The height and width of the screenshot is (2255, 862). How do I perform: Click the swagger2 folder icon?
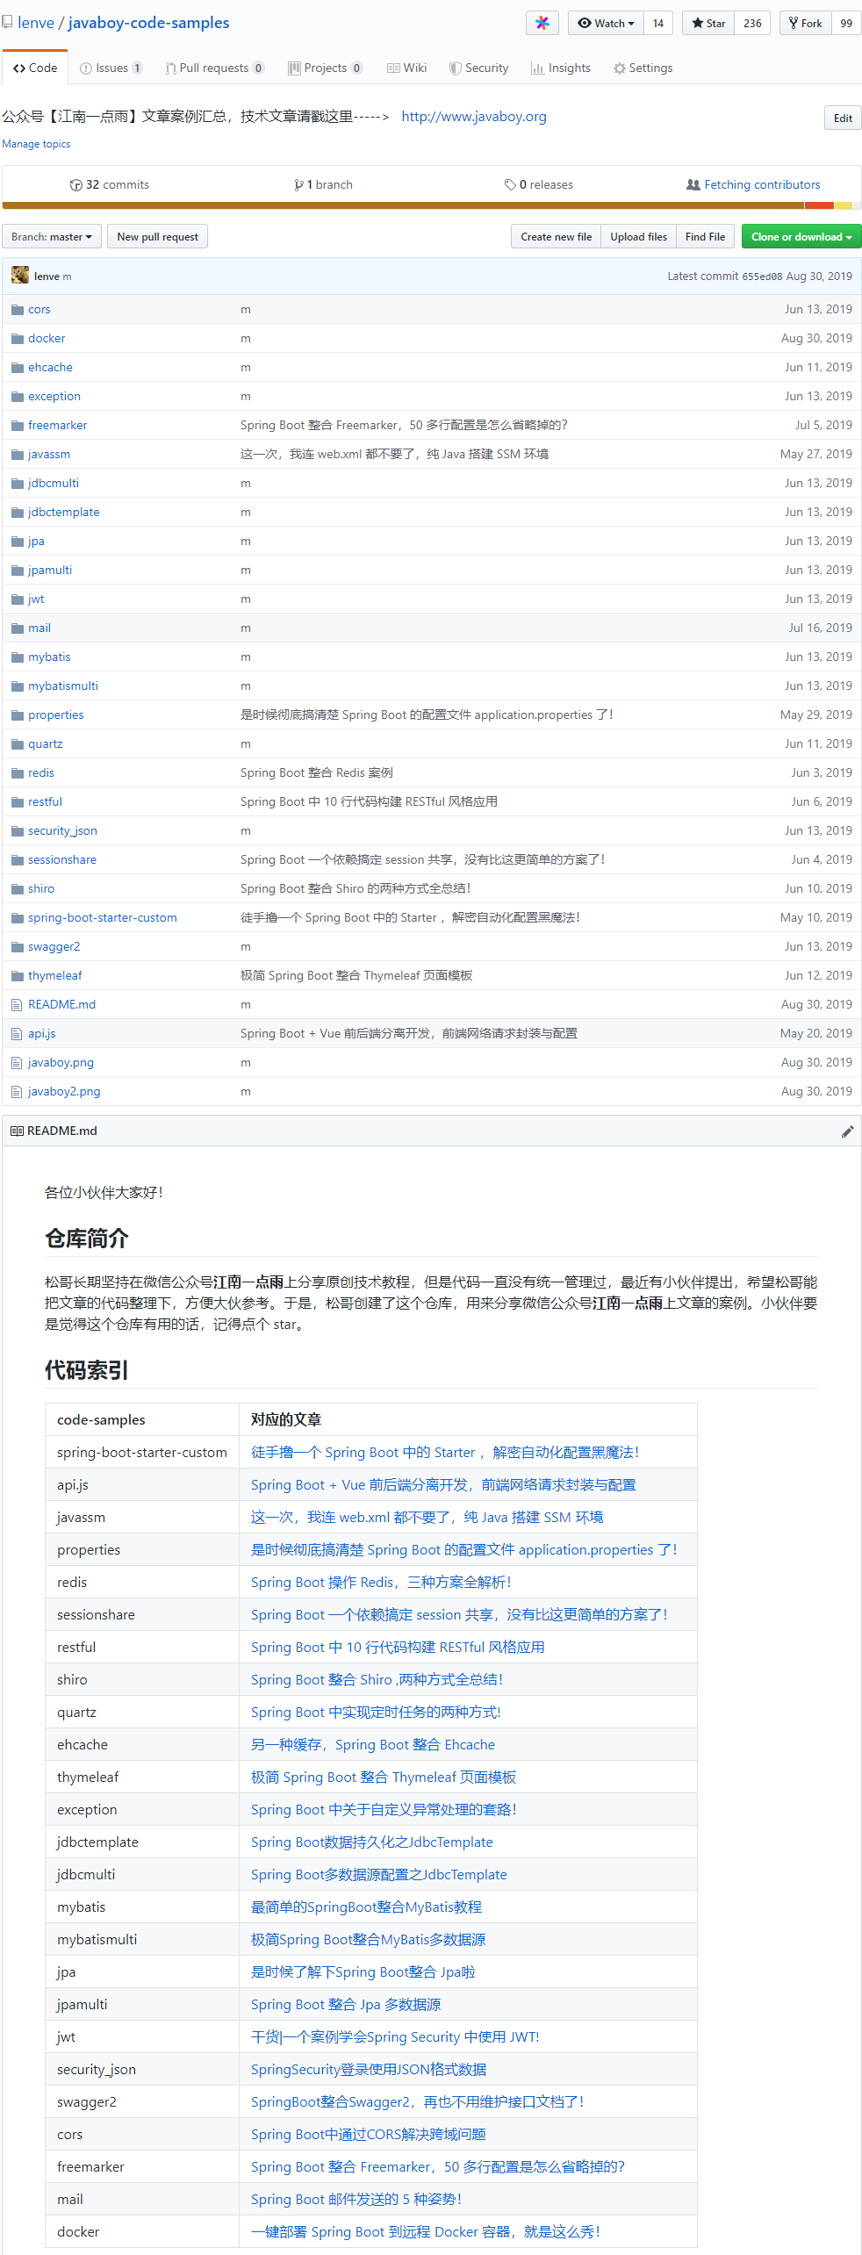[x=17, y=947]
